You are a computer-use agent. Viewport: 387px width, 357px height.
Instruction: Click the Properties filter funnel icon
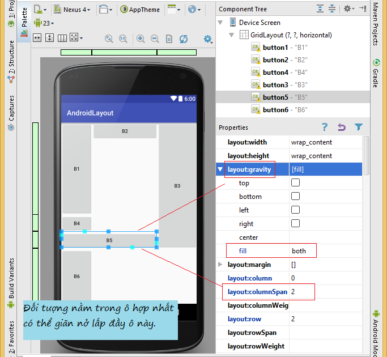pos(358,127)
